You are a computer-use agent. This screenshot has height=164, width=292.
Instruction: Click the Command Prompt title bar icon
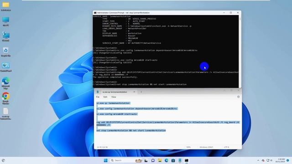click(x=95, y=13)
